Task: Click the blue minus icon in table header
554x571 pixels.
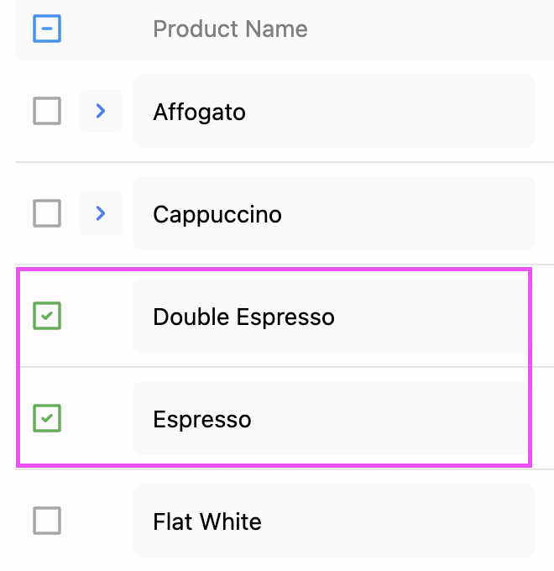Action: point(47,29)
